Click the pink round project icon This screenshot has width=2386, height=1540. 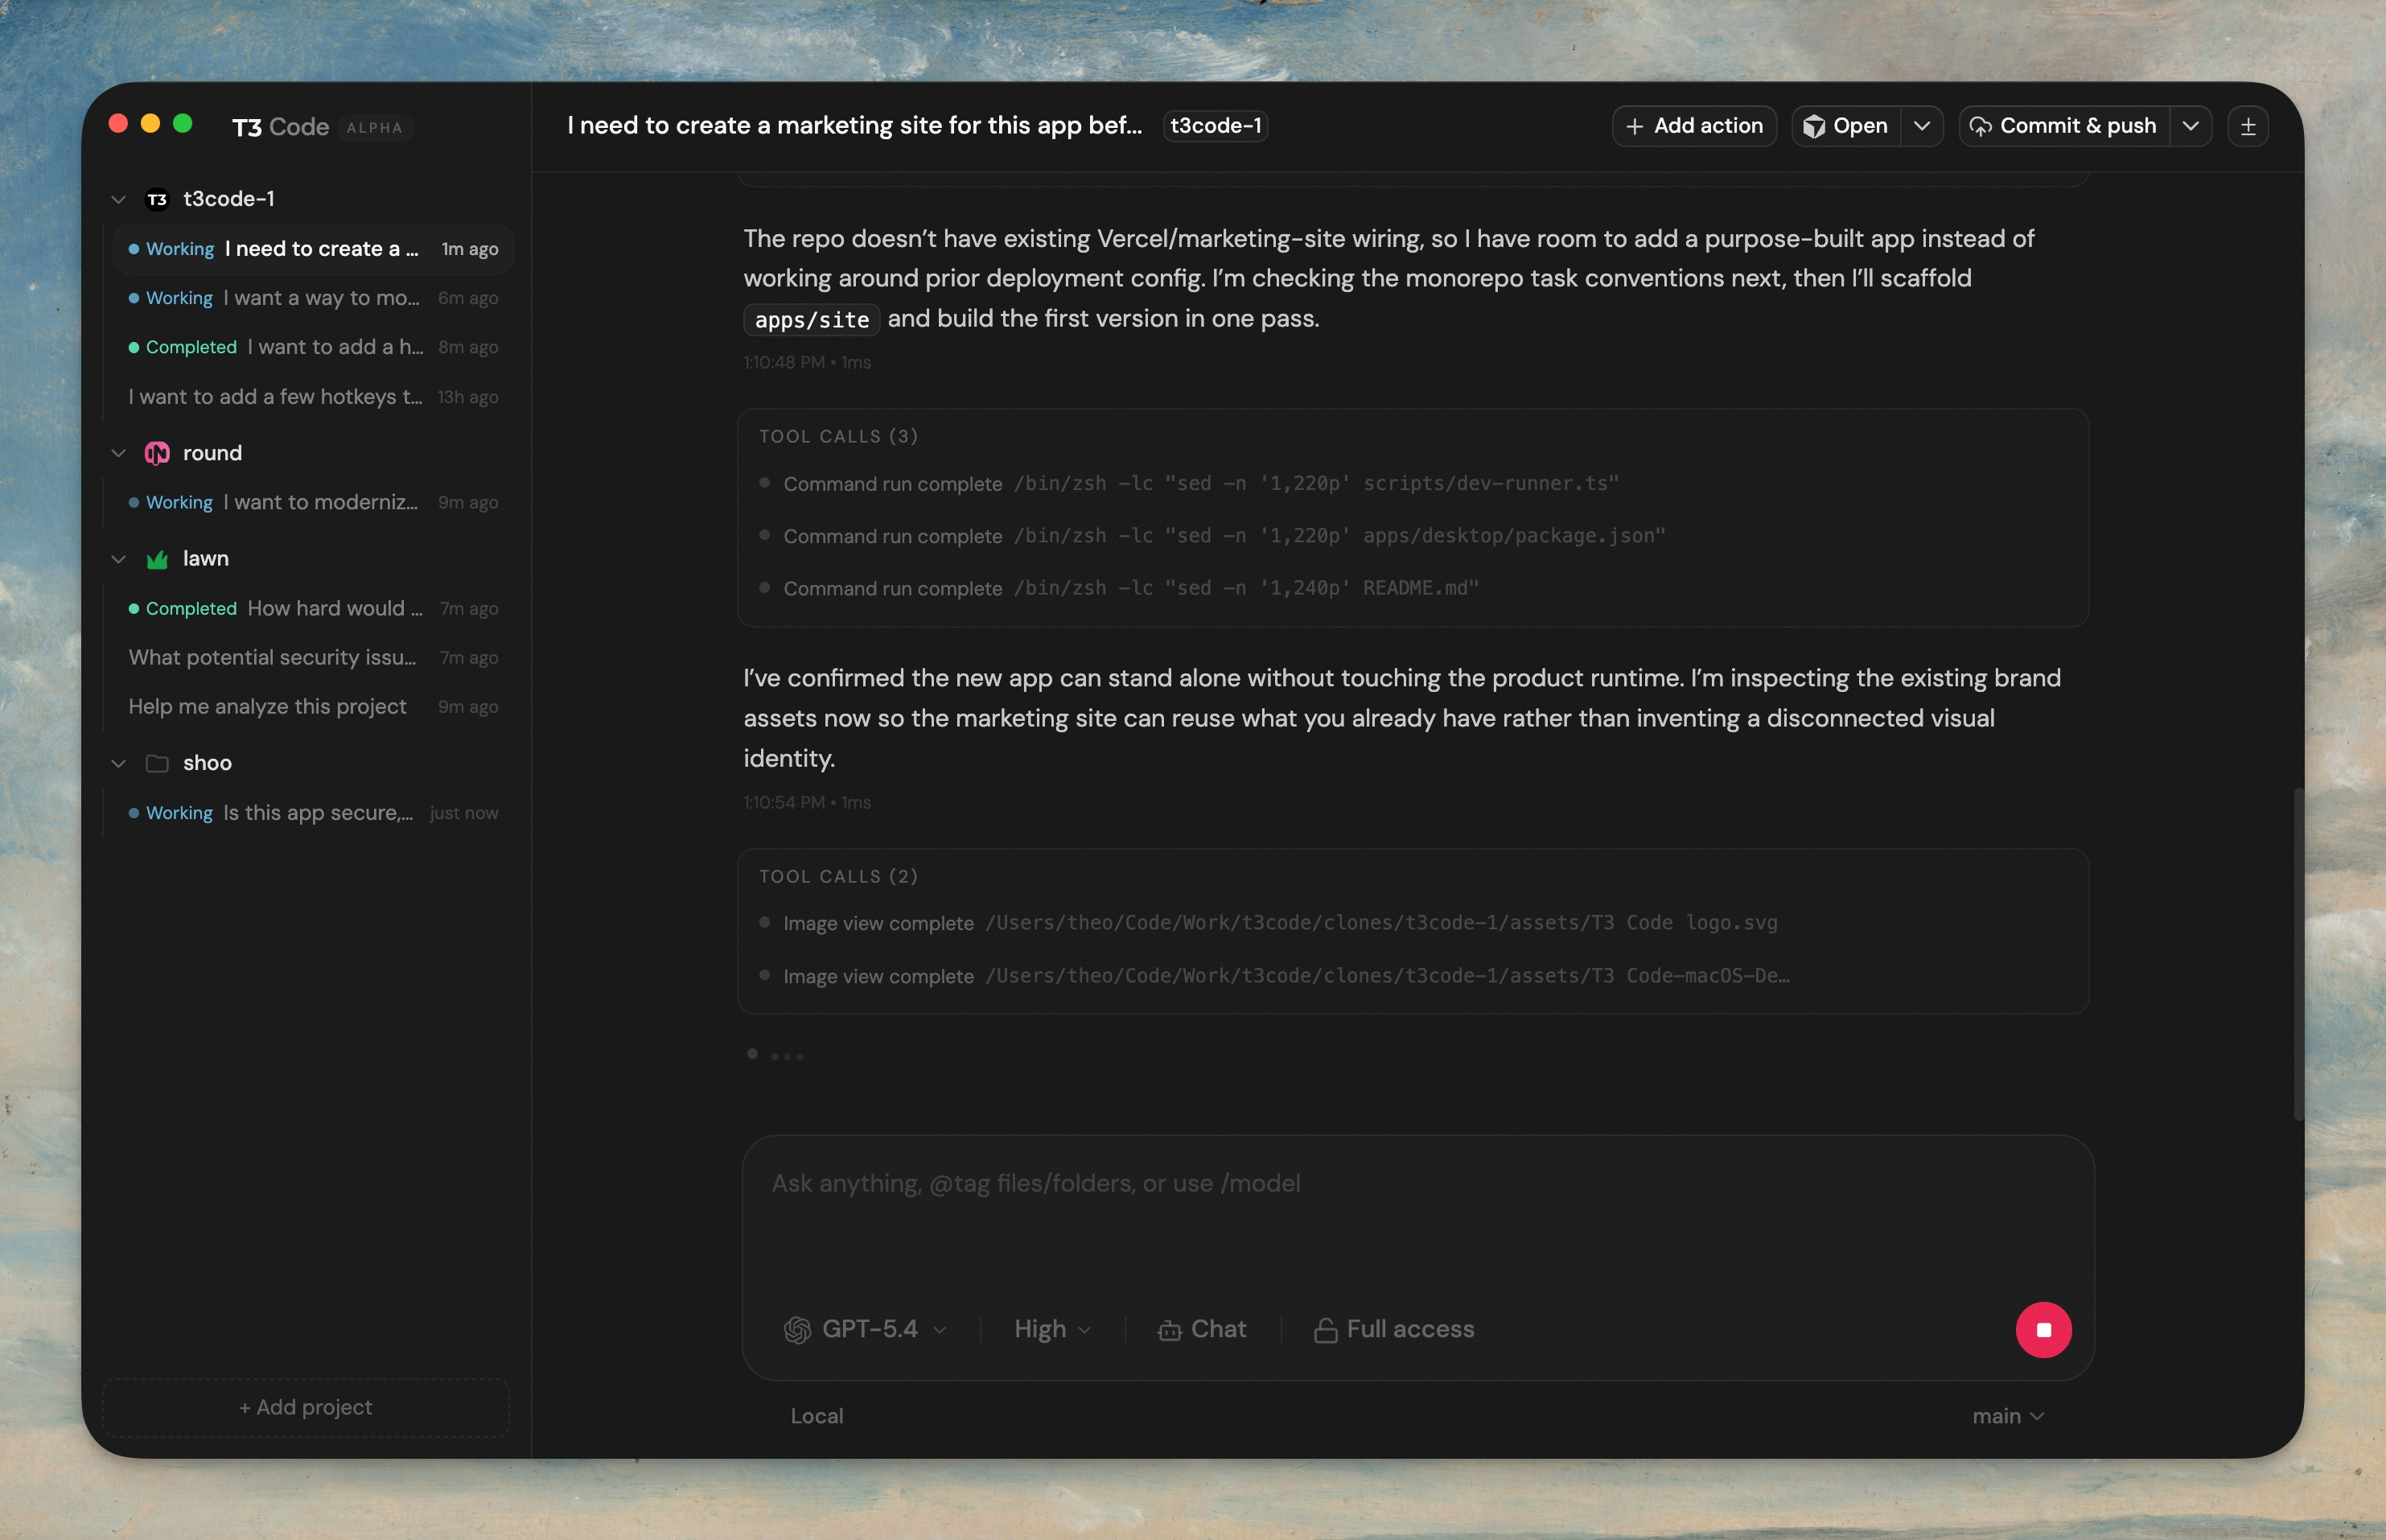pos(156,453)
